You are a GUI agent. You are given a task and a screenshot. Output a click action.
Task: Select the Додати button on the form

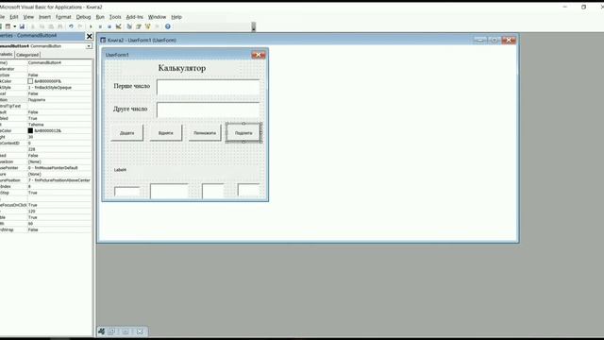coord(127,133)
